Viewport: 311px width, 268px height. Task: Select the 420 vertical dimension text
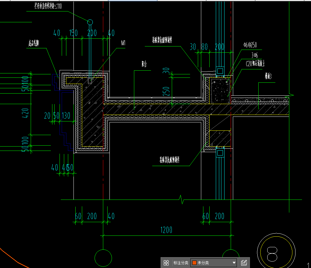coord(25,113)
